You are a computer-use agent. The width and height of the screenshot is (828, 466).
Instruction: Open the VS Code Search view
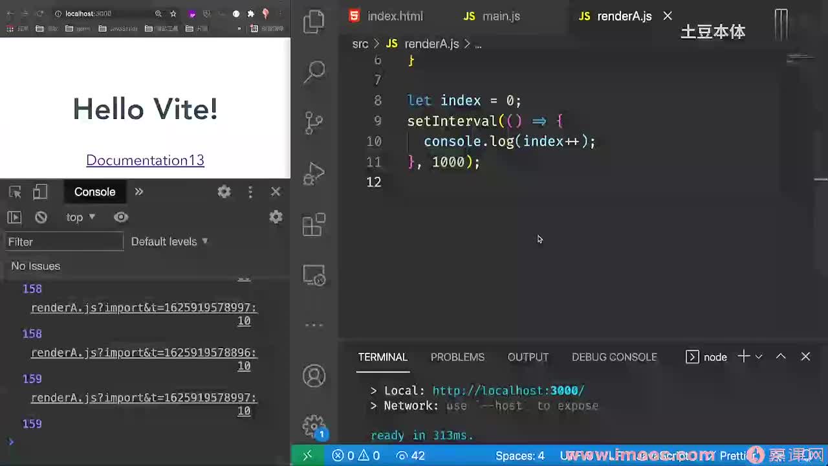(x=314, y=71)
